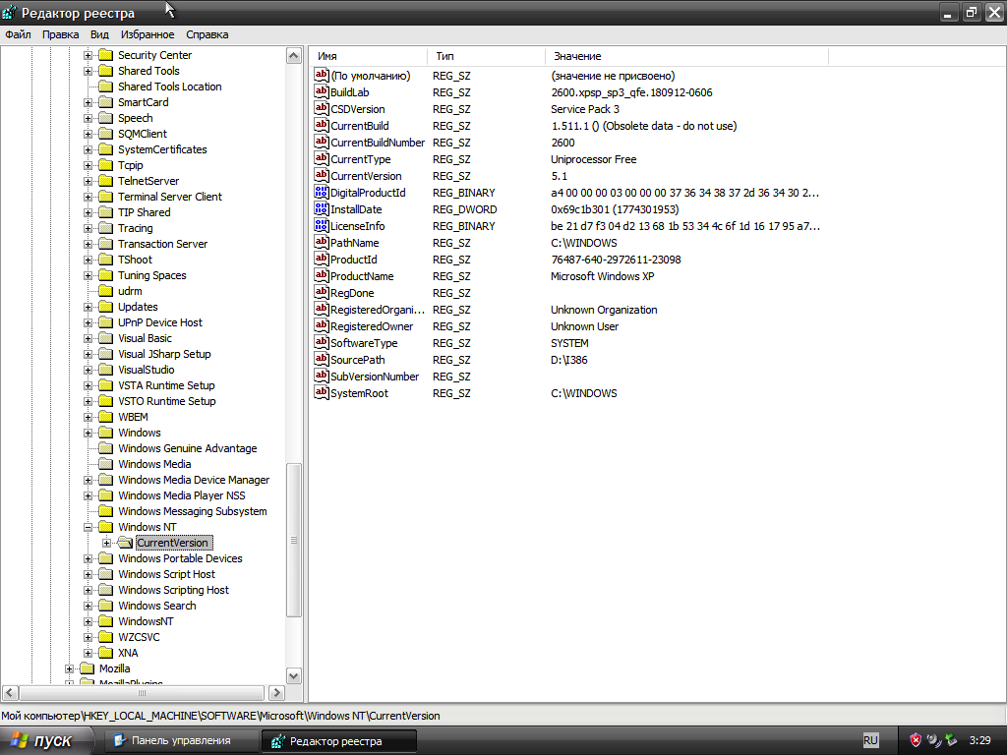This screenshot has width=1007, height=755.
Task: Click the SystemRoot string value icon
Action: [322, 392]
